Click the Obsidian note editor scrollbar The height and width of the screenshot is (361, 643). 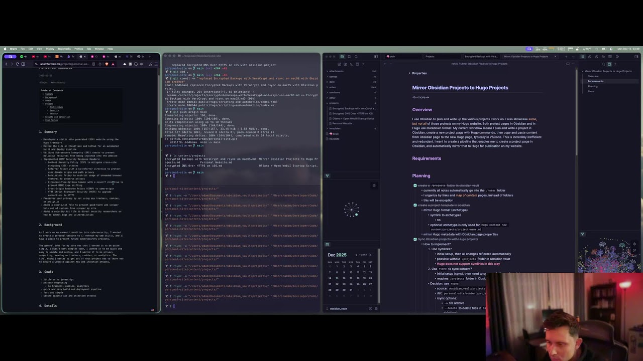pyautogui.click(x=576, y=113)
